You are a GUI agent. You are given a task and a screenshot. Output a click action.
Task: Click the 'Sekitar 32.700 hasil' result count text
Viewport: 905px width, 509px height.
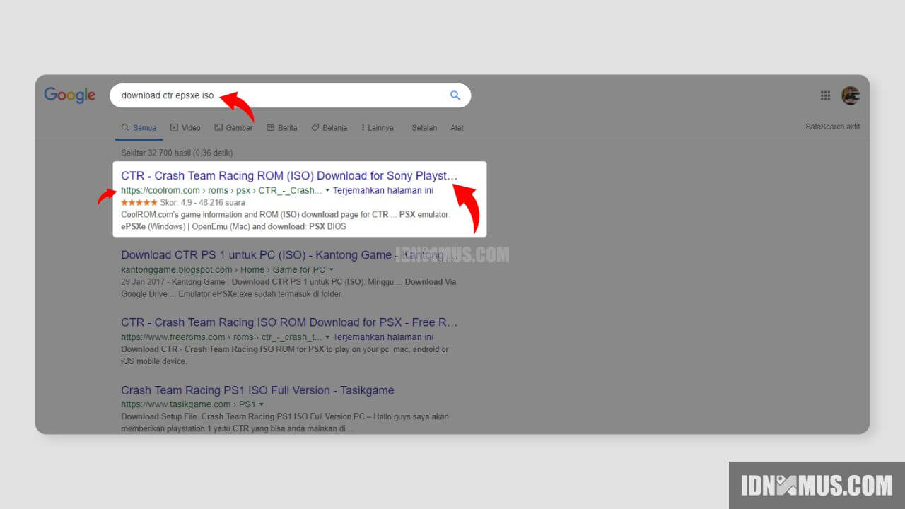pyautogui.click(x=177, y=153)
